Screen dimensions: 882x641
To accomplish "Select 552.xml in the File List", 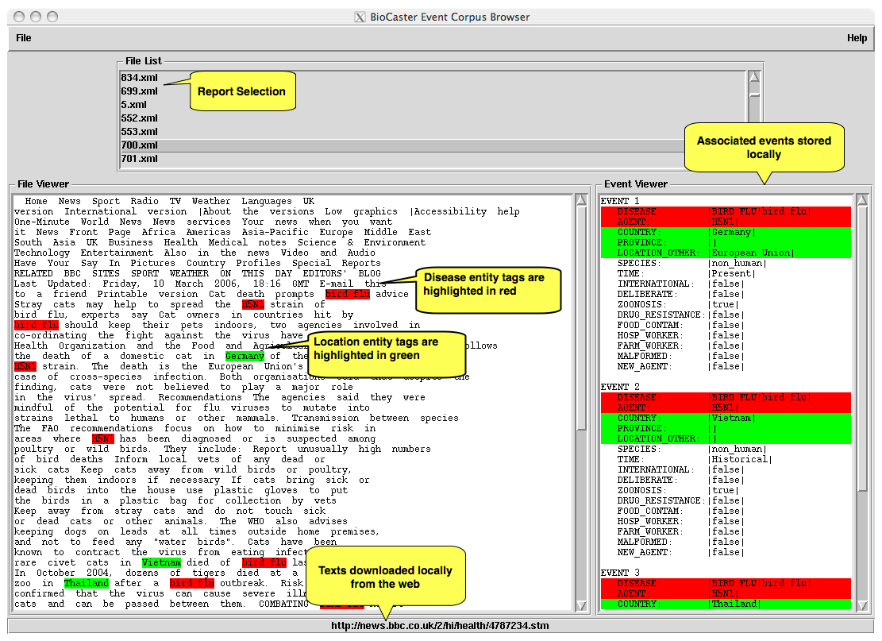I will 139,118.
